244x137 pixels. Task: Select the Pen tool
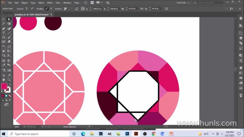(x=4, y=29)
